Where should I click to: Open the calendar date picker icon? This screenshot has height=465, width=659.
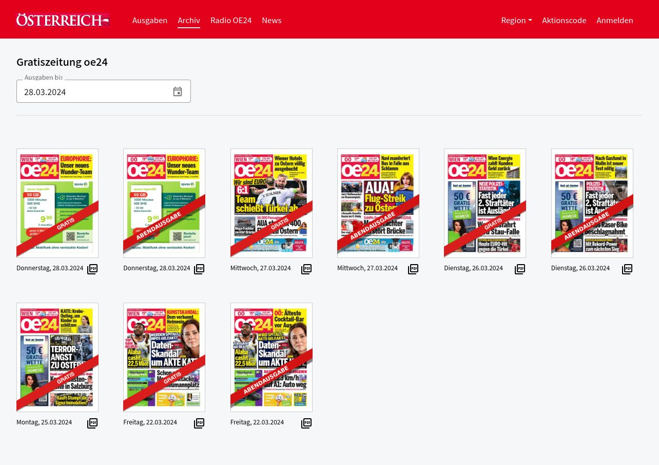tap(178, 92)
